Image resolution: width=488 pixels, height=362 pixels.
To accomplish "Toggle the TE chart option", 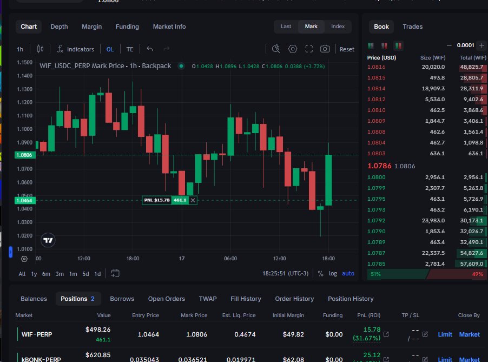I will (x=130, y=49).
